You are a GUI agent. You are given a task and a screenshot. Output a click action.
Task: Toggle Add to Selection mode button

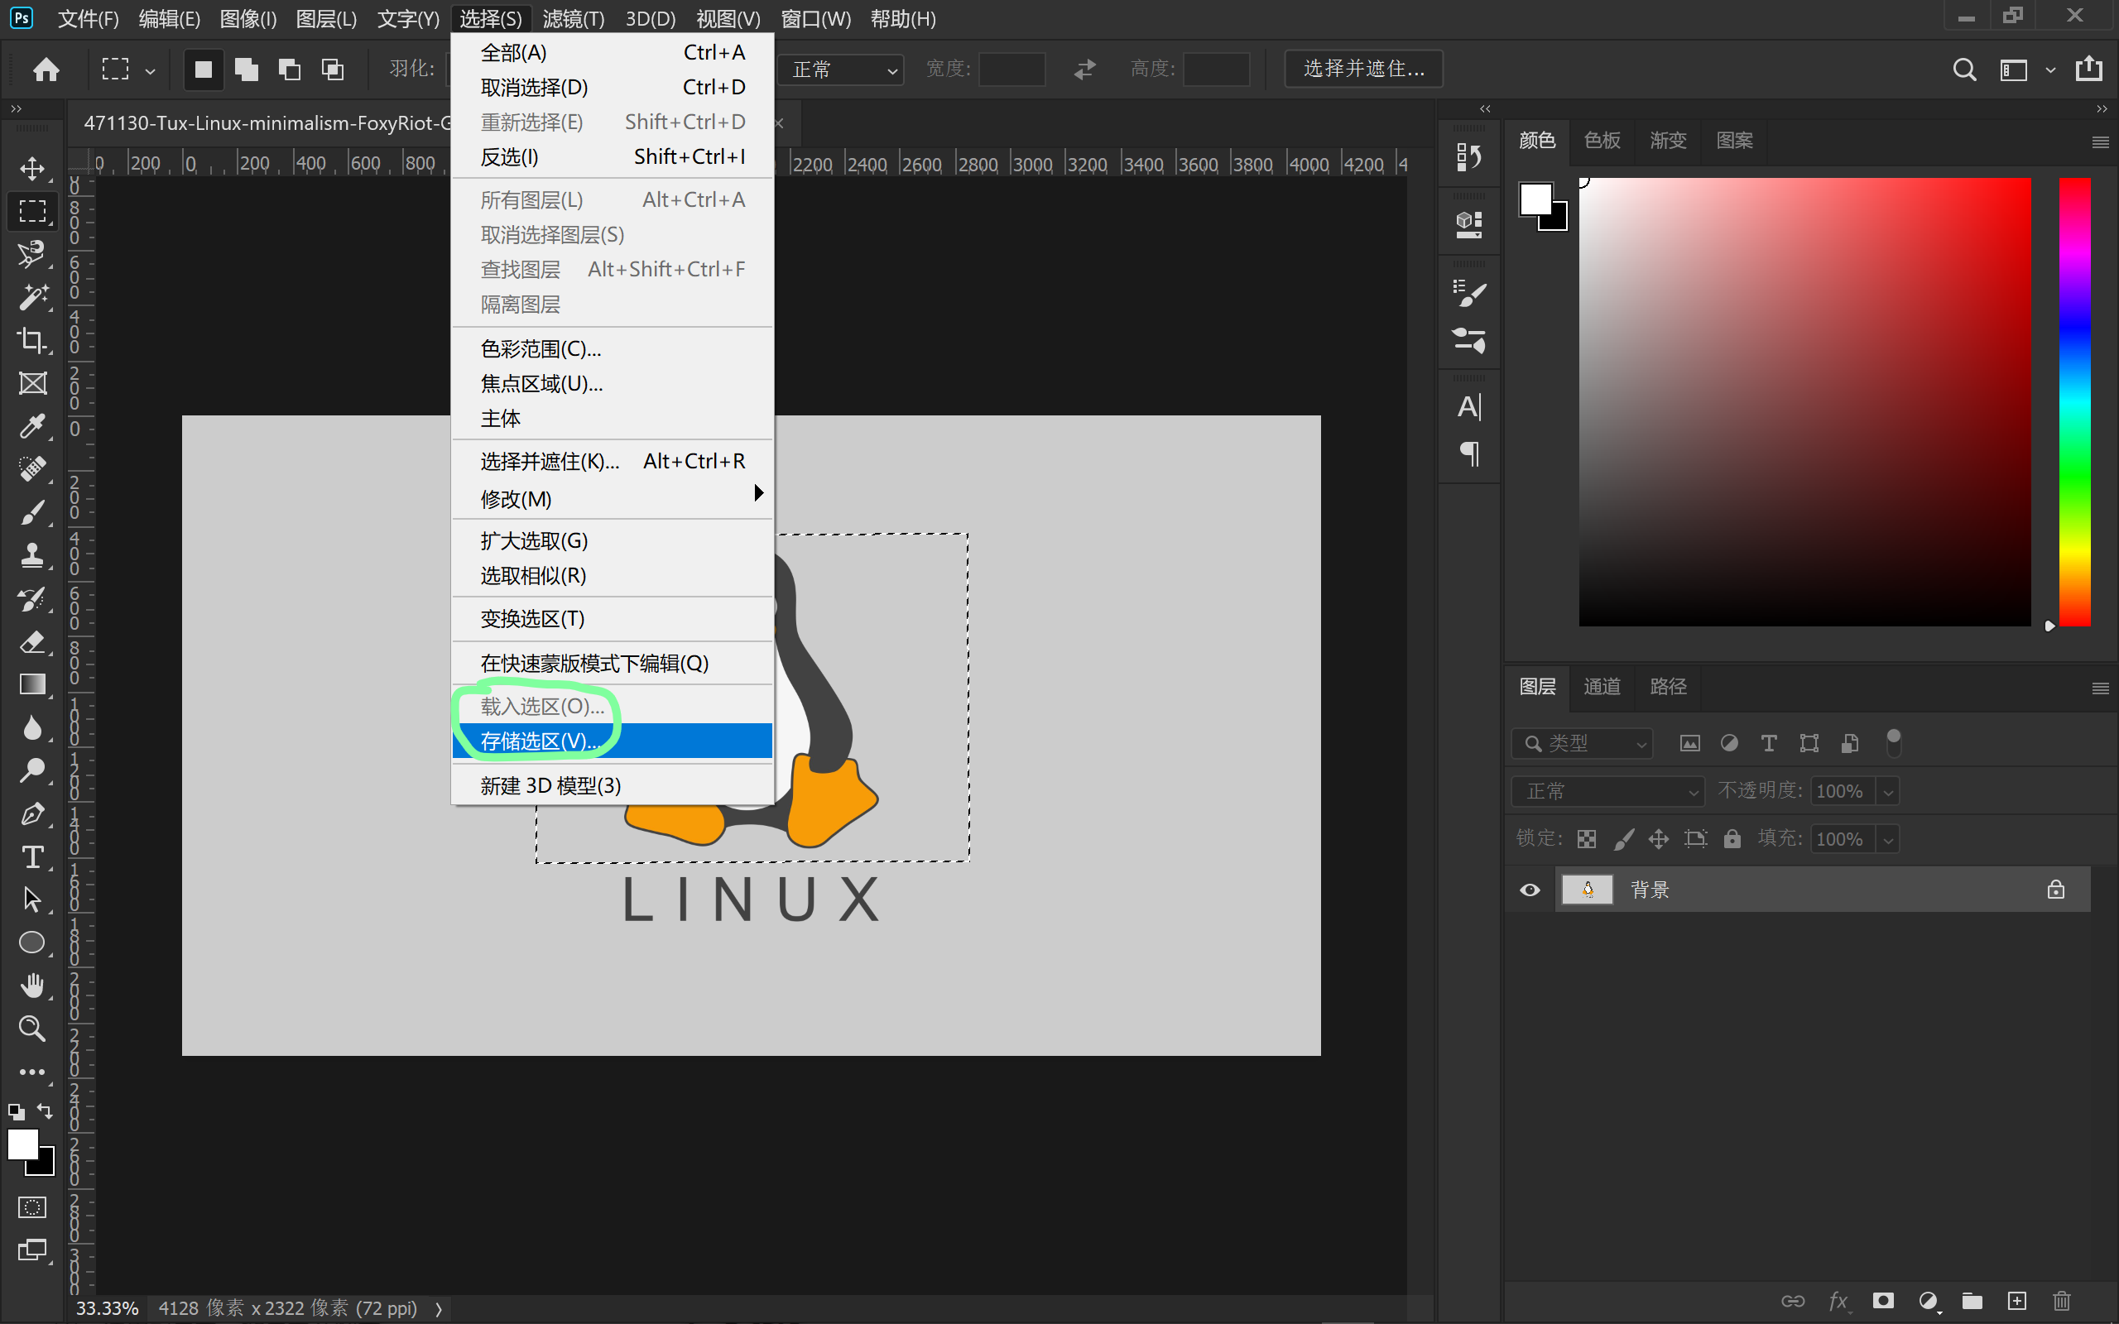[x=247, y=70]
